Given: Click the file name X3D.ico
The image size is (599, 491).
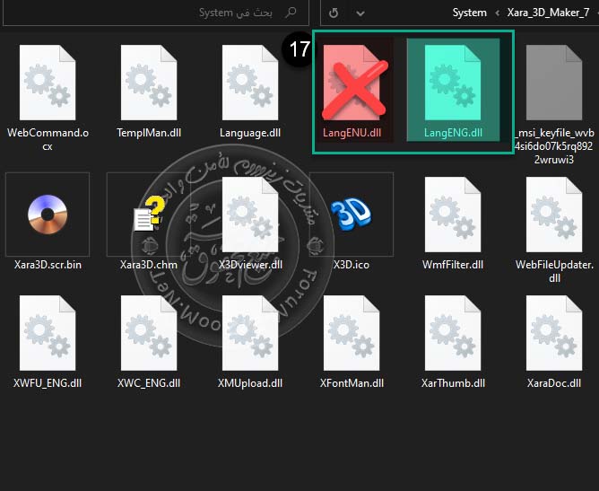Looking at the screenshot, I should tap(352, 265).
